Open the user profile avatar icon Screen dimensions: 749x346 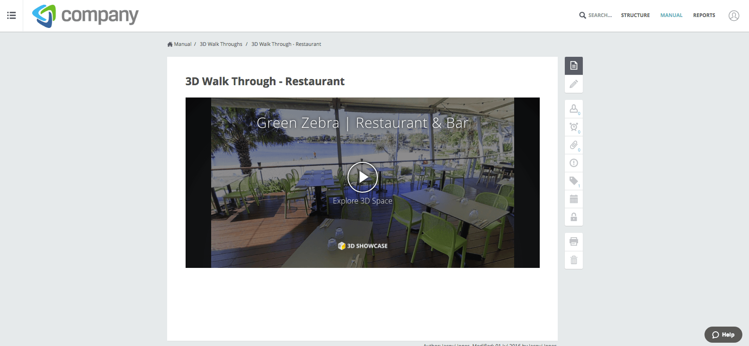(734, 16)
